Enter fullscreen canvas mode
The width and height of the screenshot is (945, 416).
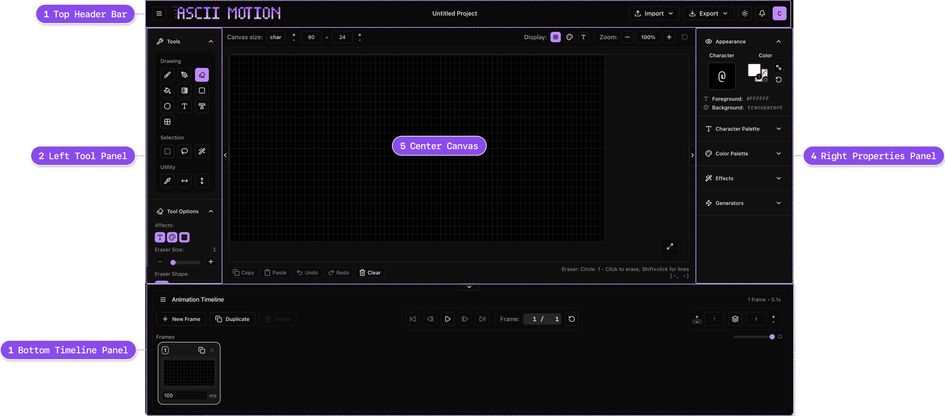point(670,246)
